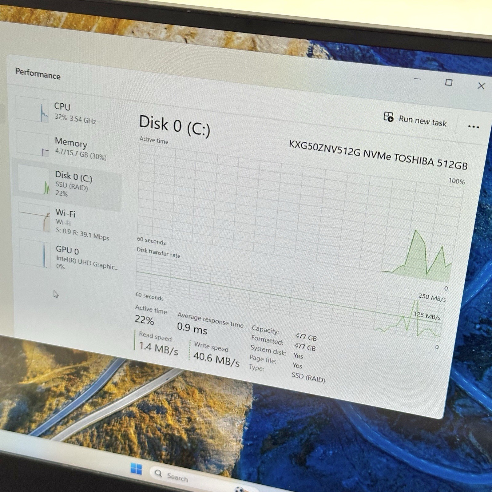Image resolution: width=492 pixels, height=492 pixels.
Task: Click the Formatted 477 GB value
Action: 305,347
